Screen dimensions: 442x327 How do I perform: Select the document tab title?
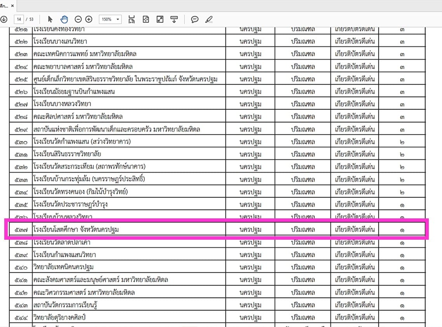(x=4, y=6)
